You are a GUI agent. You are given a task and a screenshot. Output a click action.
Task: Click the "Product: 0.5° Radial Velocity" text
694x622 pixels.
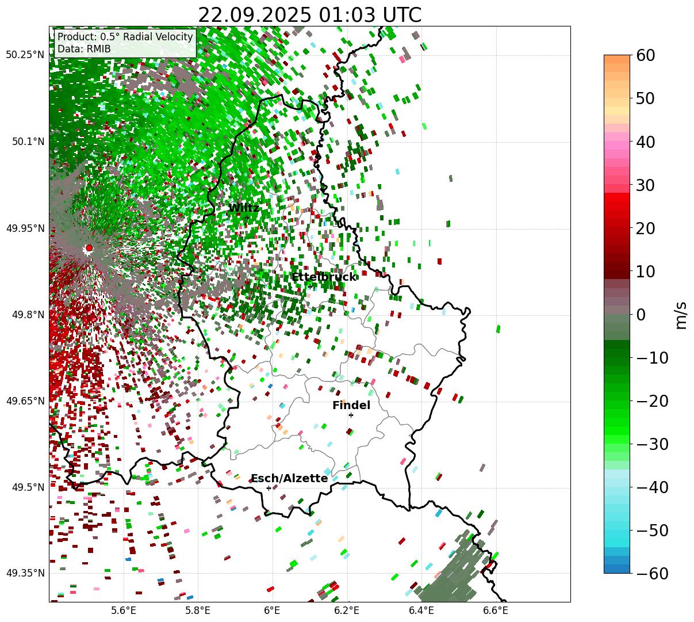pos(125,37)
